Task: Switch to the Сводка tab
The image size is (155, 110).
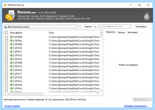Action: pos(121,33)
